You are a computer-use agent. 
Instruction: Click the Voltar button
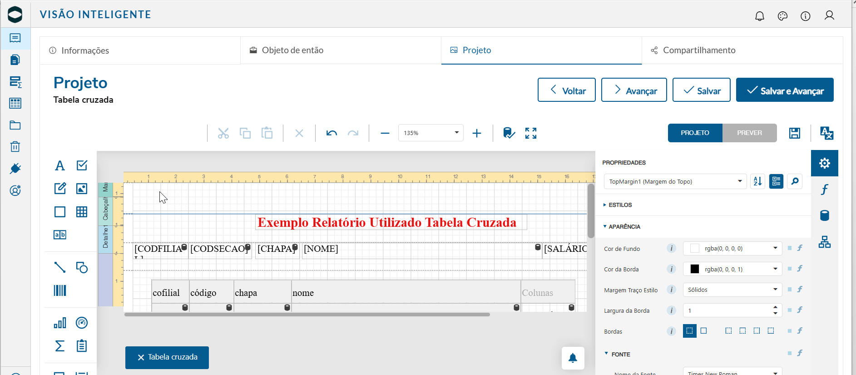[567, 90]
